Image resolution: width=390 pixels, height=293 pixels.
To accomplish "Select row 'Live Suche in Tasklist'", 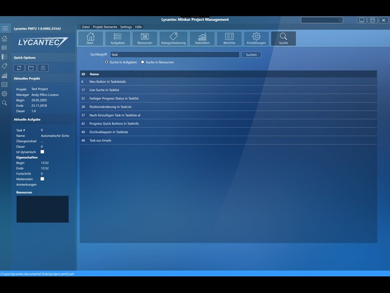I will (228, 90).
